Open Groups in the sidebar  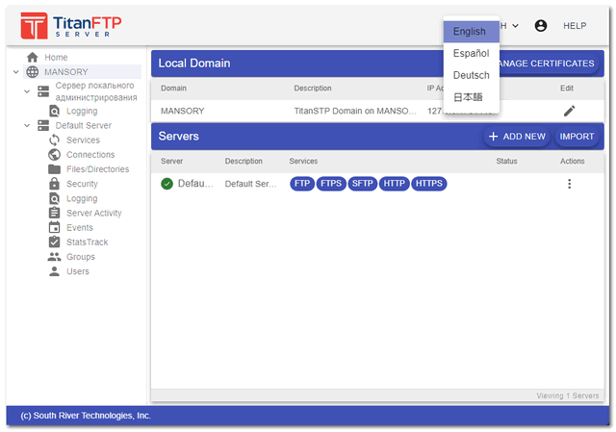tap(81, 257)
